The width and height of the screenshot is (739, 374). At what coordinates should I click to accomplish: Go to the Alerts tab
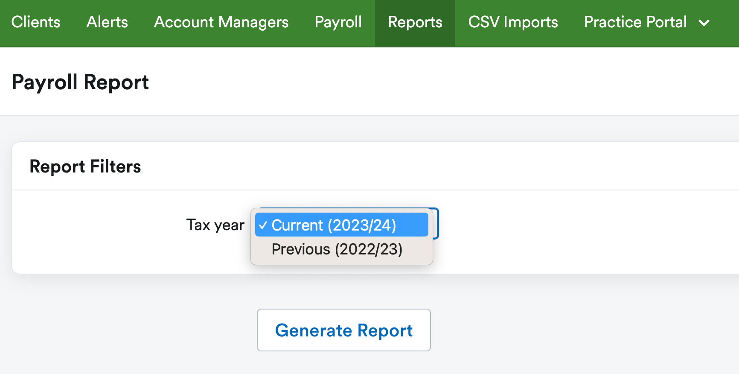[107, 22]
